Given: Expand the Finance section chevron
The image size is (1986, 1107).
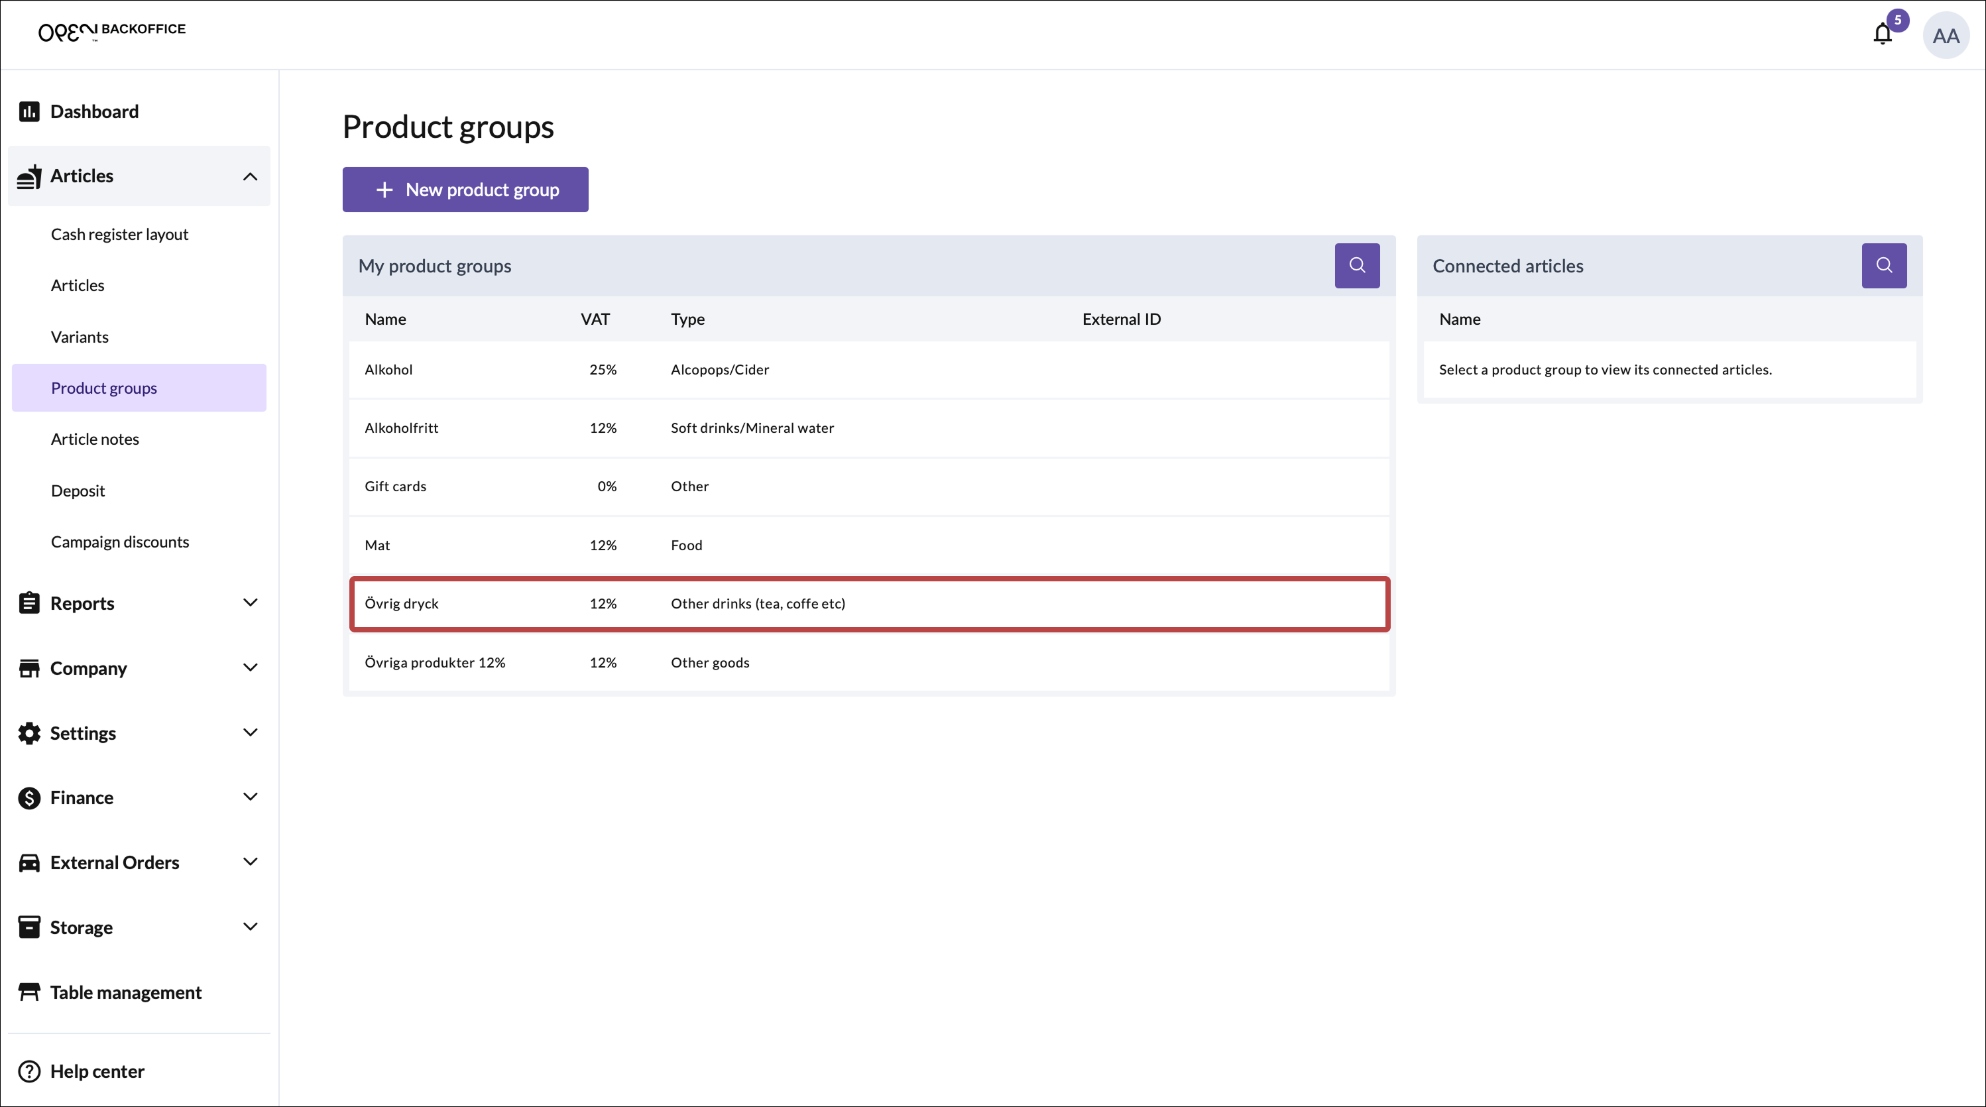Looking at the screenshot, I should (x=250, y=797).
